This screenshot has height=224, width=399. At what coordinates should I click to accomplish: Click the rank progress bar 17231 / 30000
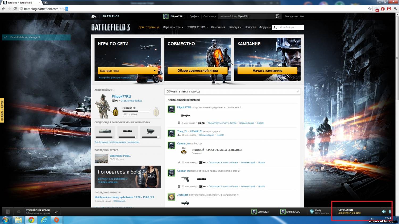click(136, 111)
